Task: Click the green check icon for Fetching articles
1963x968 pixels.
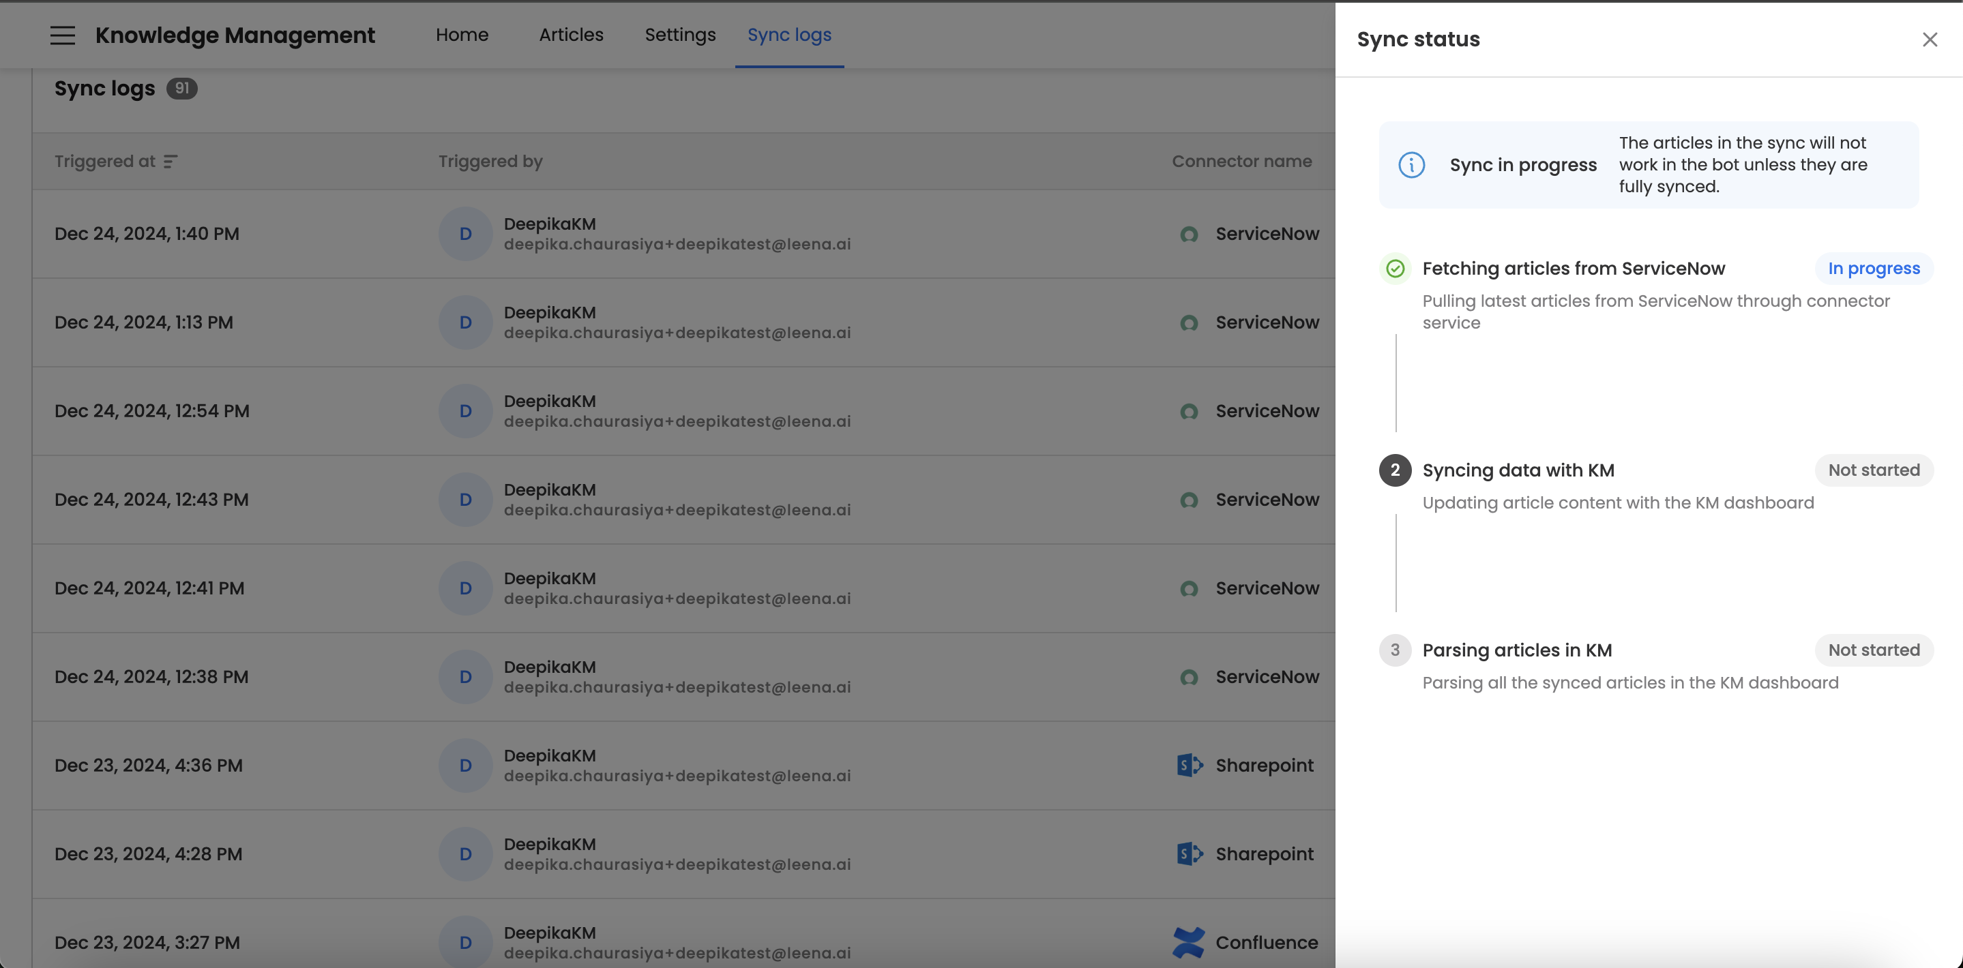Action: pos(1395,269)
